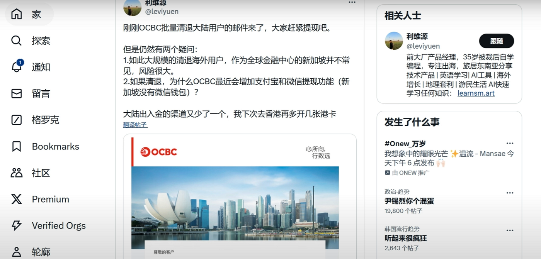Screen dimensions: 541x259
Task: Open the #Onew_万岁 trending topic
Action: 405,144
